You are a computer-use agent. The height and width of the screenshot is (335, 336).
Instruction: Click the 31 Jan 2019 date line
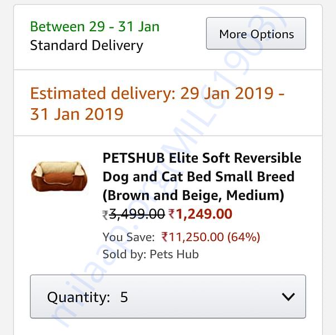coord(77,114)
